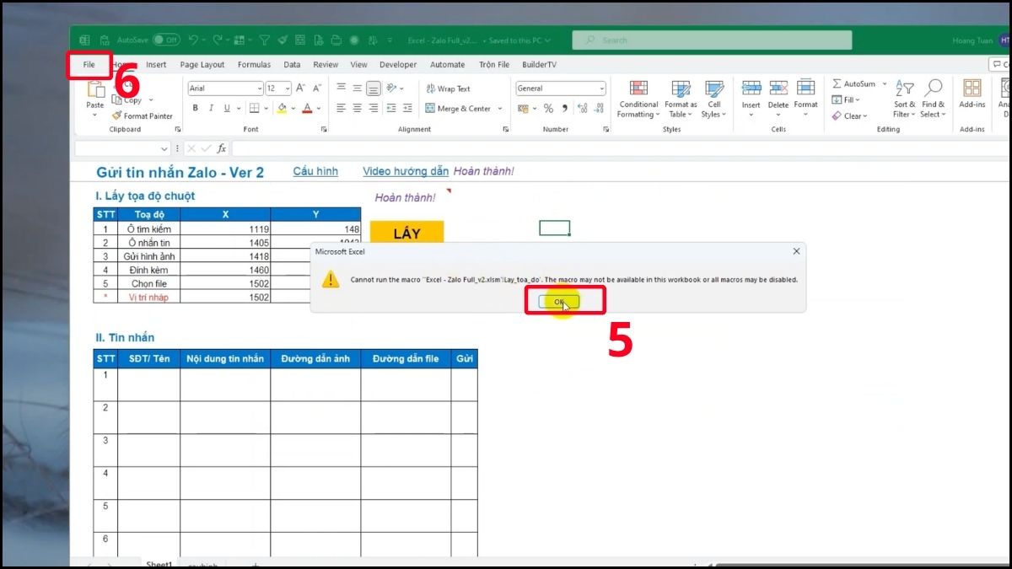The width and height of the screenshot is (1012, 569).
Task: Open the File tab
Action: point(89,65)
